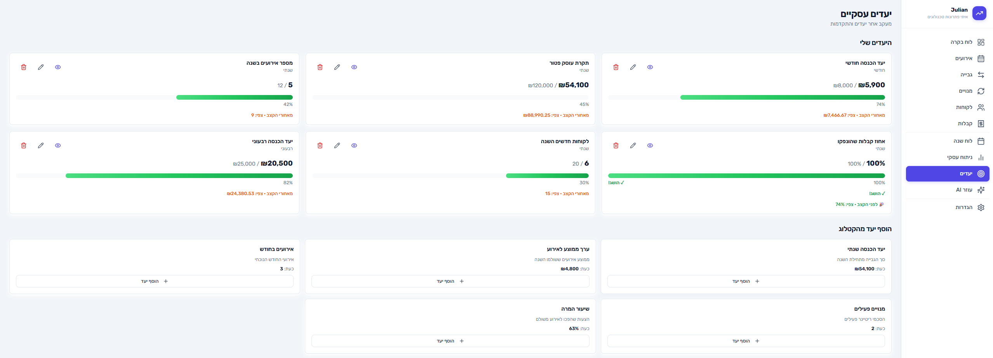Screen dimensions: 993x358
Task: Click the ₪54,100 value in תקרת עוסק פטור
Action: 574,85
